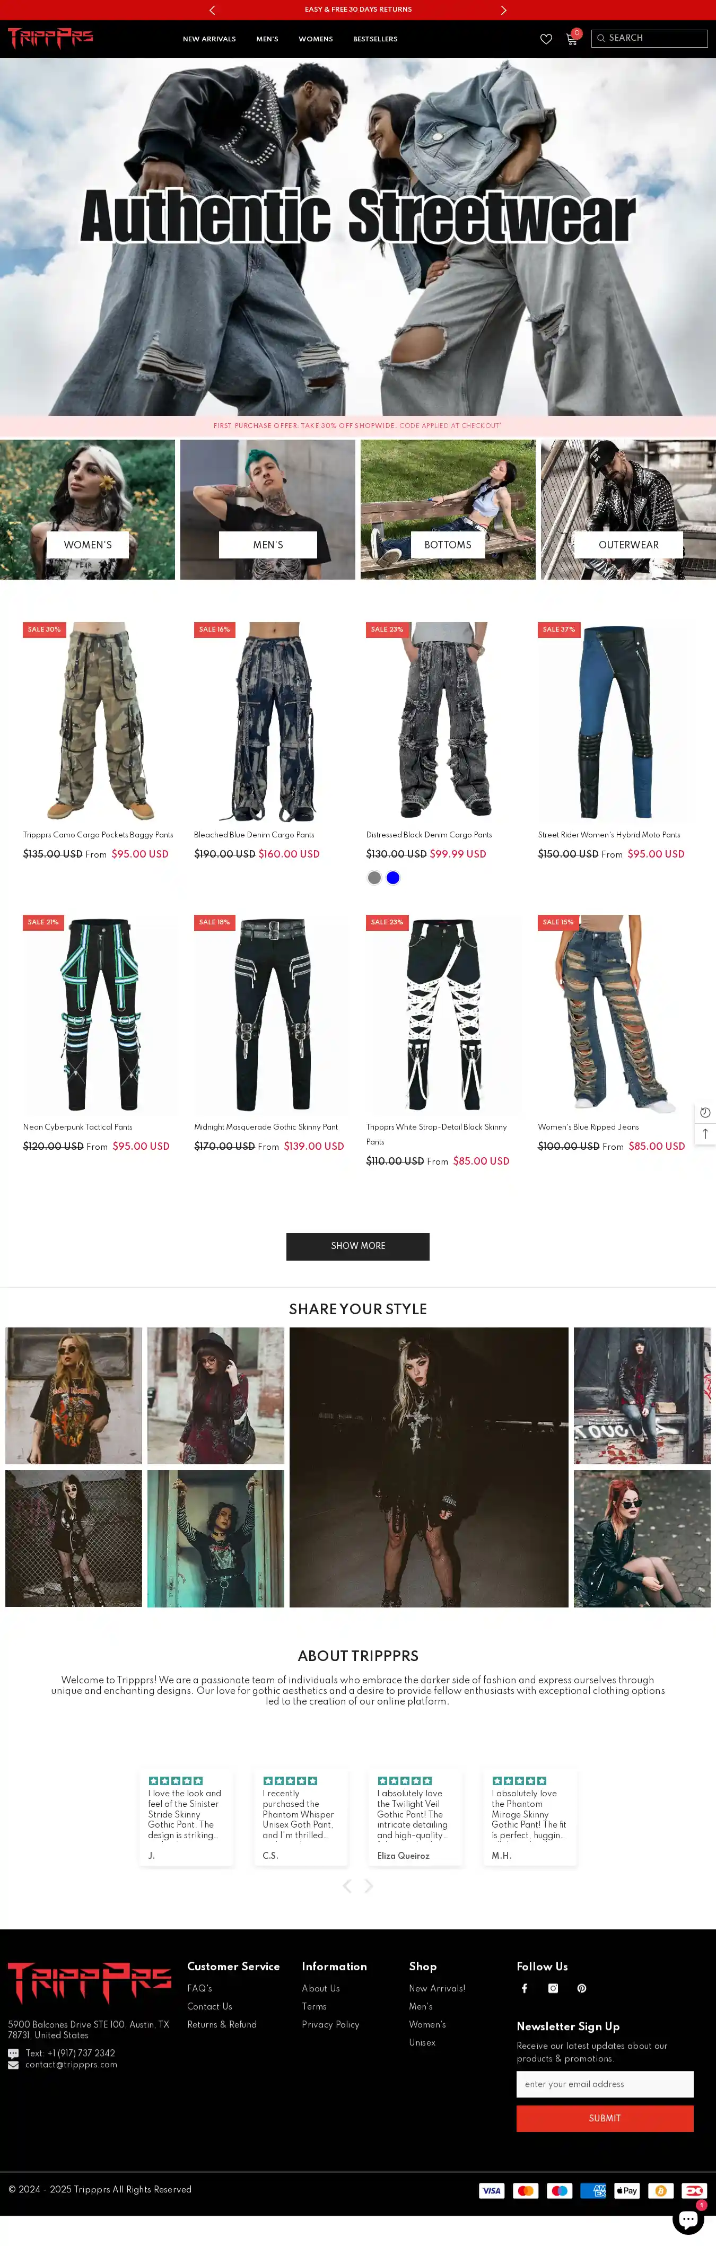This screenshot has width=716, height=2246.
Task: Open the shopping cart icon
Action: pyautogui.click(x=571, y=38)
